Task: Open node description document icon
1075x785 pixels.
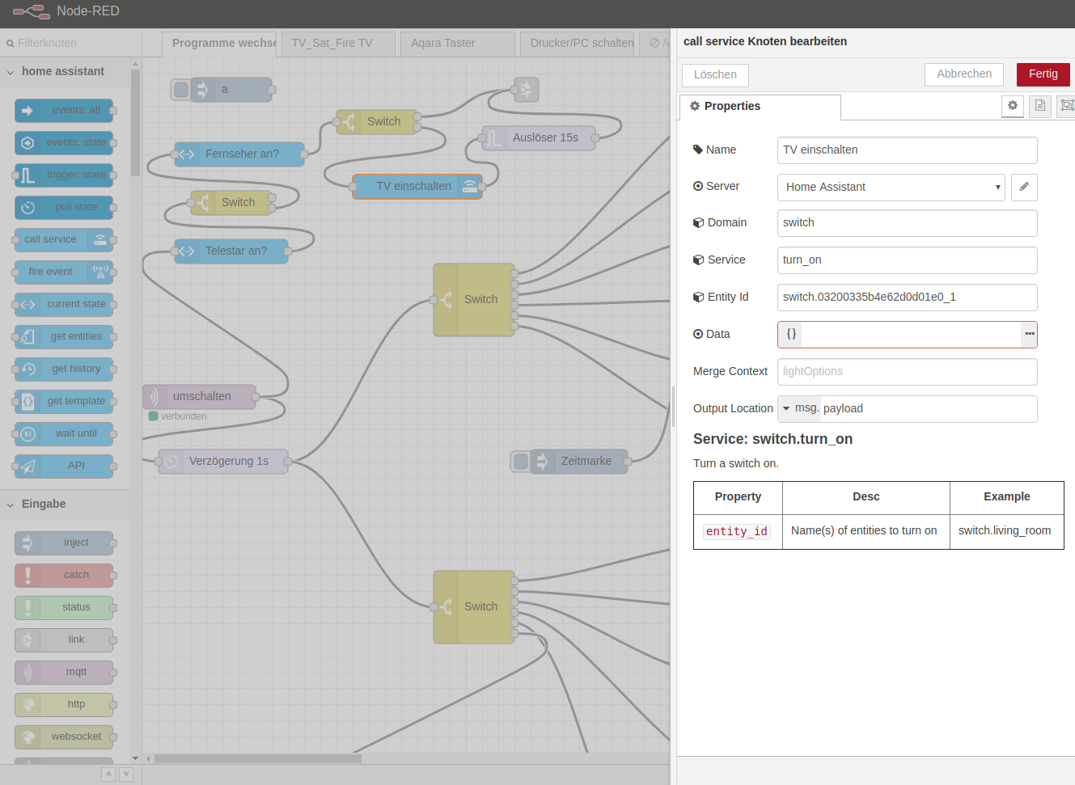Action: (x=1040, y=106)
